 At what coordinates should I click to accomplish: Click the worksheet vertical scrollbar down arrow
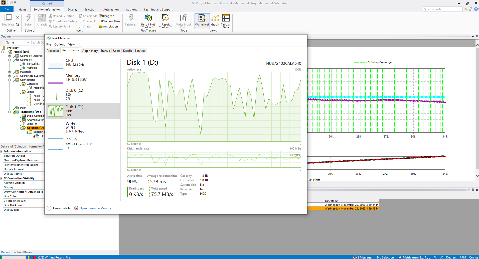pos(477,176)
